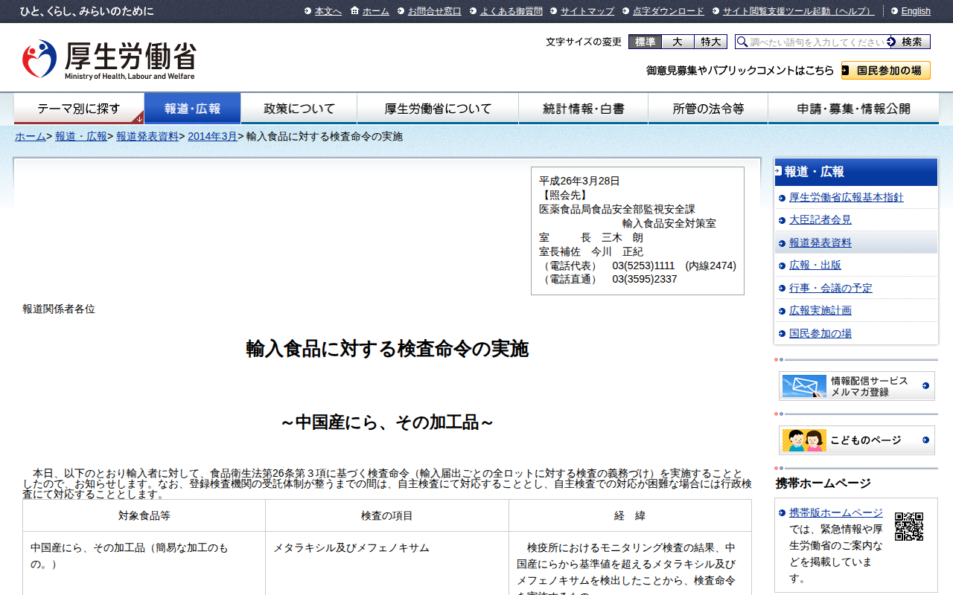
Task: Open the こどものページ children banner
Action: [856, 440]
